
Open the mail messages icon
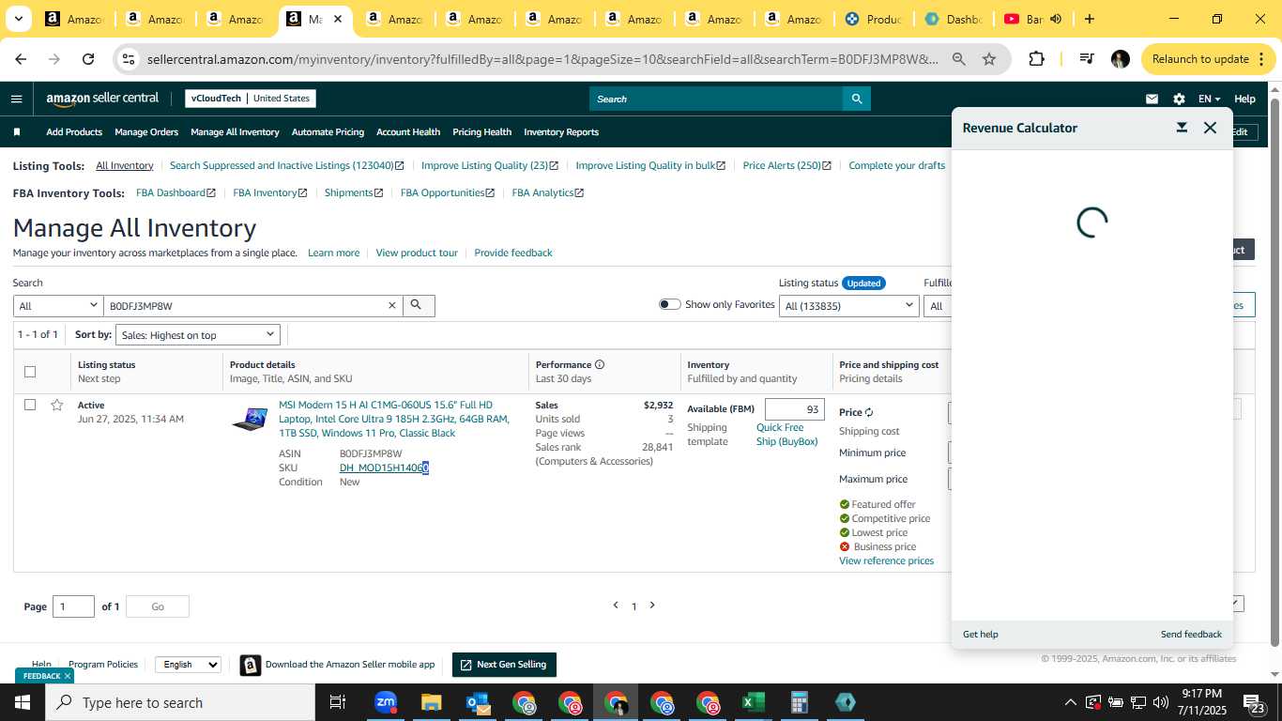point(1152,99)
